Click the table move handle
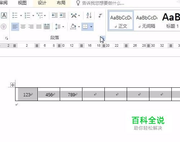 click(13, 85)
